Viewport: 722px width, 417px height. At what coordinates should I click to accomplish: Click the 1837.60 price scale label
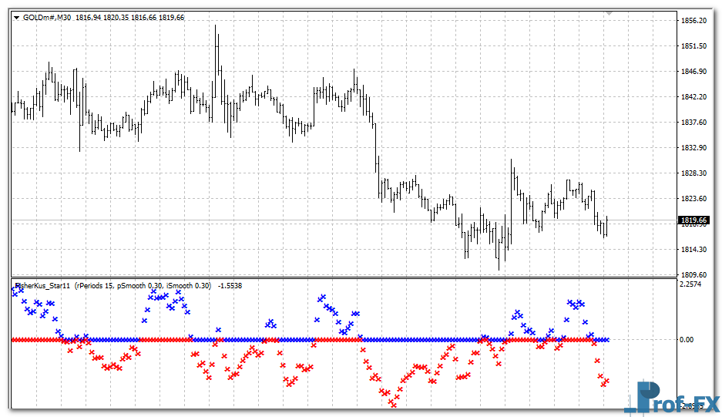point(694,123)
